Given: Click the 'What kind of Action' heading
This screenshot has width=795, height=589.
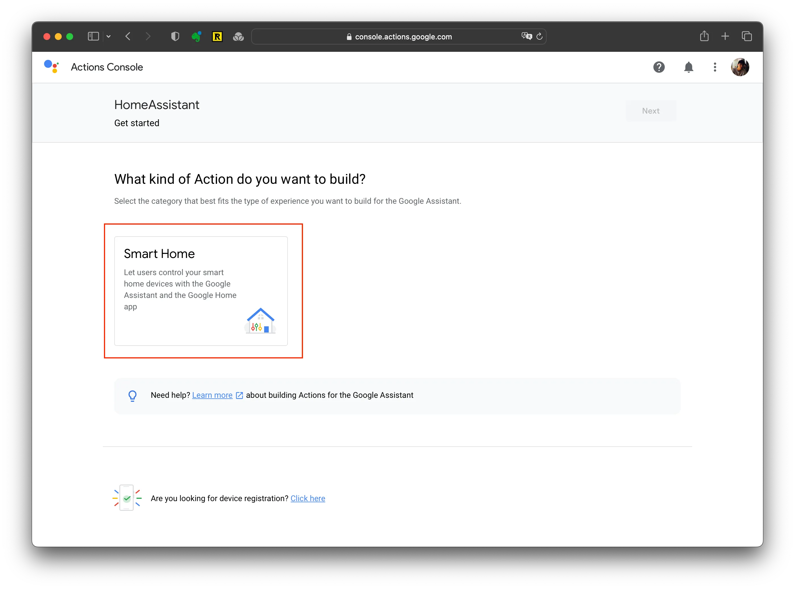Looking at the screenshot, I should tap(240, 179).
